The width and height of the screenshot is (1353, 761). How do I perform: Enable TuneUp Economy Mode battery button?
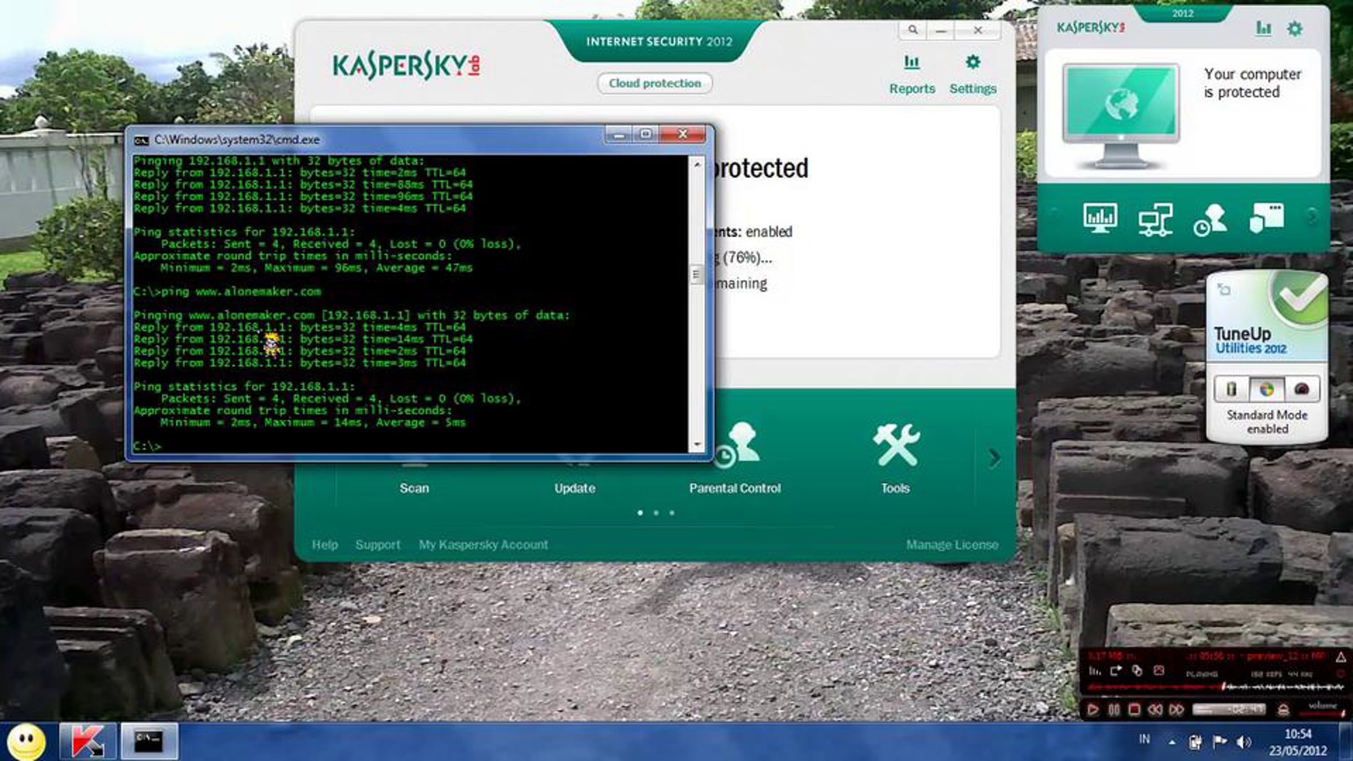click(1231, 389)
